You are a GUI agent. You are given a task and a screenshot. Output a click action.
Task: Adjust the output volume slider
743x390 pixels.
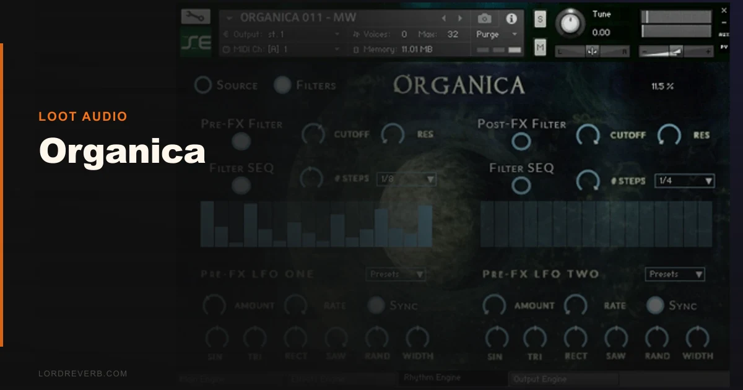(676, 51)
